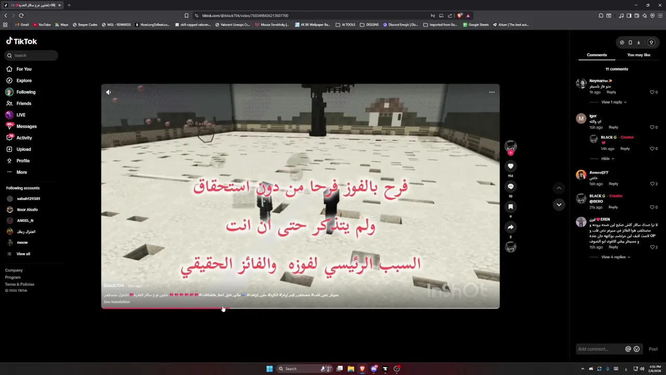Screen dimensions: 666x375
Task: Open the video three-dots options menu
Action: point(492,92)
